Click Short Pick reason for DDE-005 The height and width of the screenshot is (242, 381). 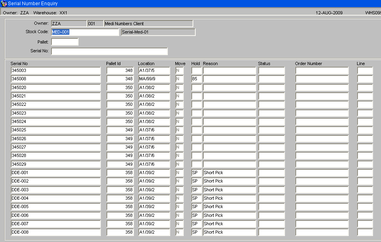(x=230, y=207)
